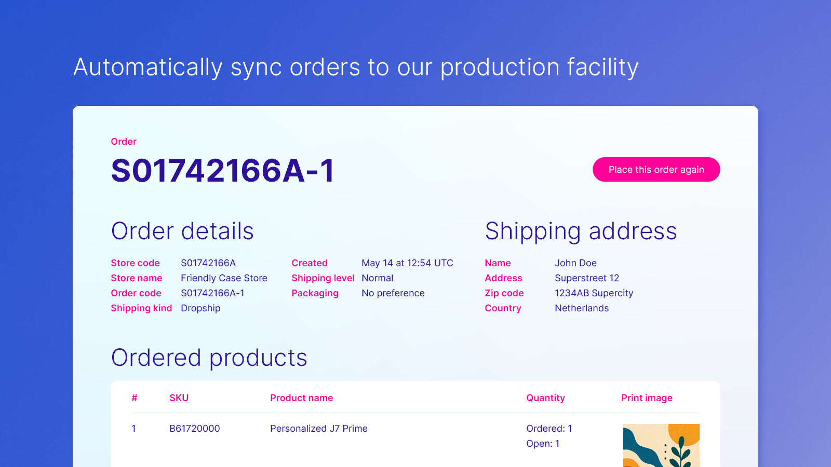Screen dimensions: 831x467
Task: Click the SKU column header
Action: tap(179, 398)
